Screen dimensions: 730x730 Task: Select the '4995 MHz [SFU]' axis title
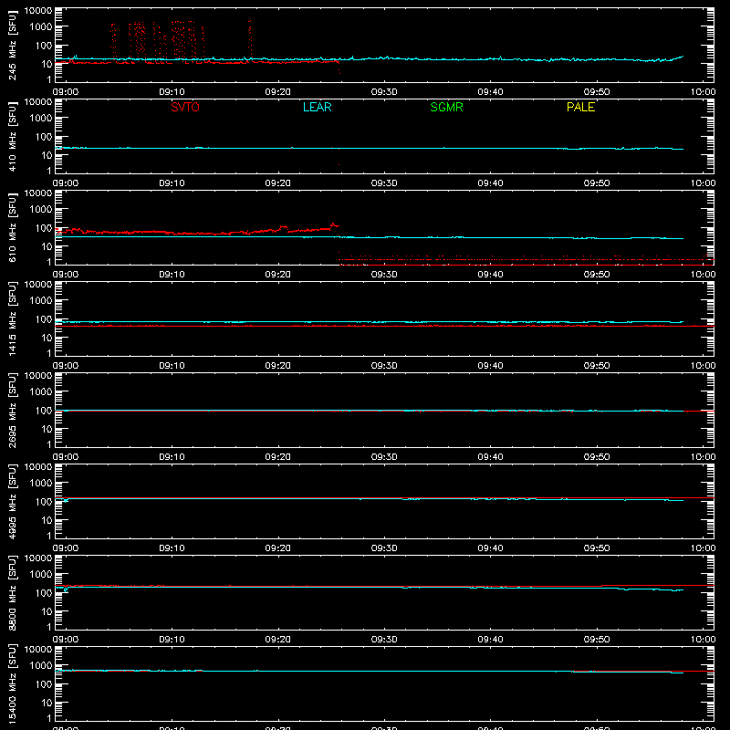point(12,501)
